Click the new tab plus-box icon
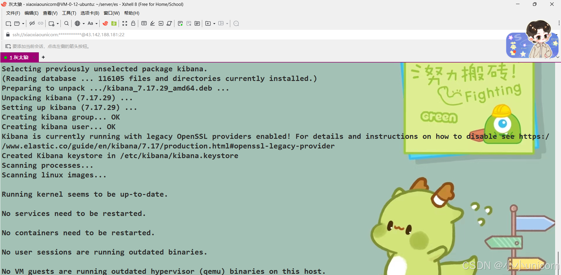 pyautogui.click(x=208, y=23)
